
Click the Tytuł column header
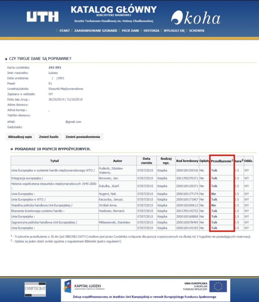point(55,161)
